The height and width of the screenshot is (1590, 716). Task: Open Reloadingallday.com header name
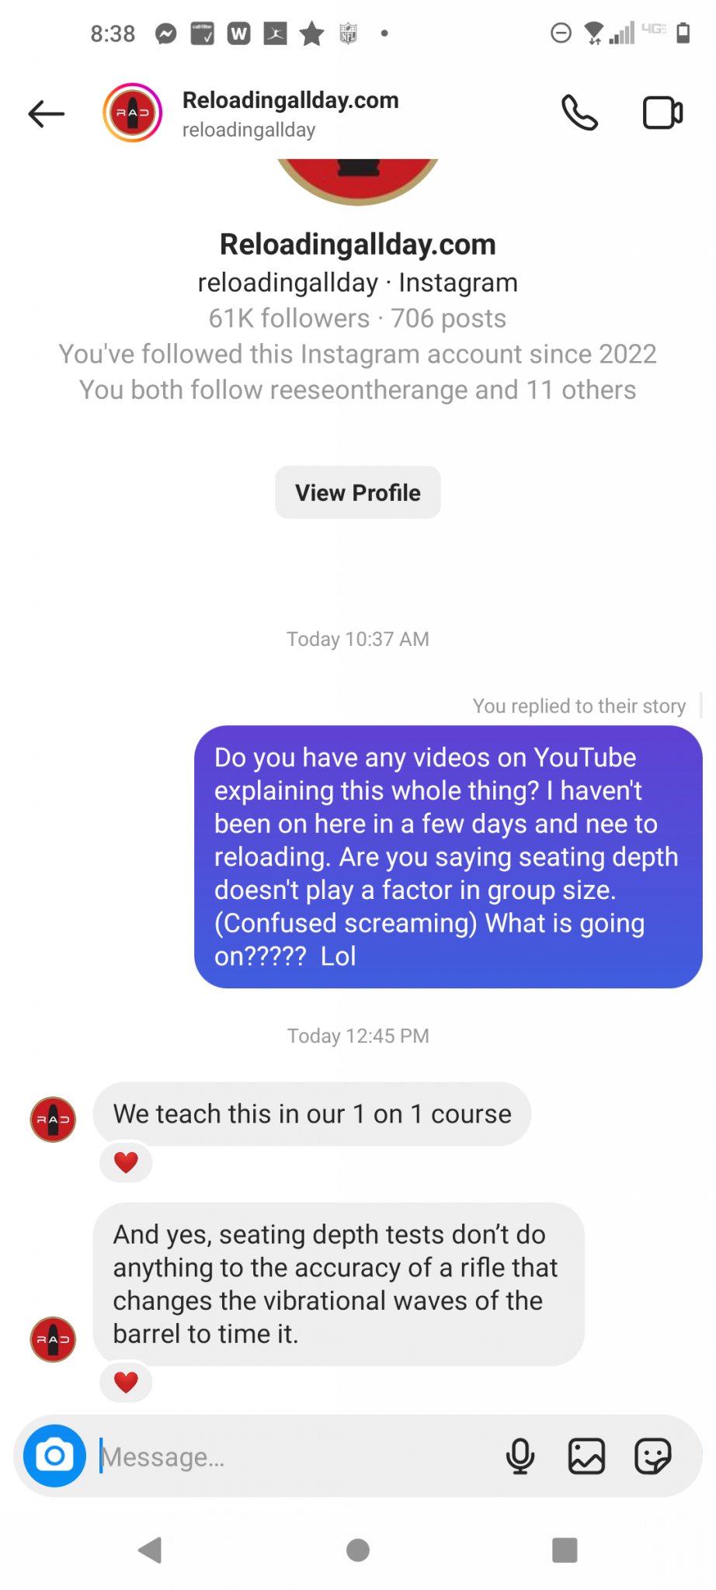290,100
